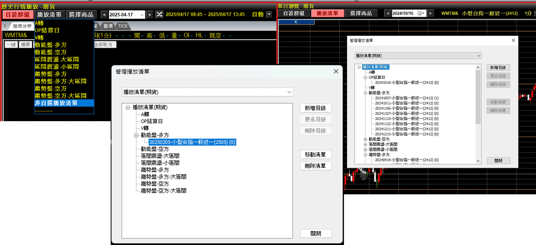Select 區間震盪-大區間 in center dialog tree
Screen dimensions: 536x245
coord(160,156)
